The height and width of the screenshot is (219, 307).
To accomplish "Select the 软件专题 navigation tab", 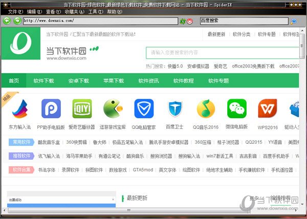I will (x=218, y=81).
